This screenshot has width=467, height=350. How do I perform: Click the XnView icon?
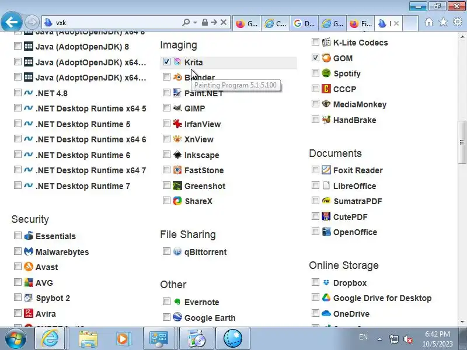tap(177, 139)
